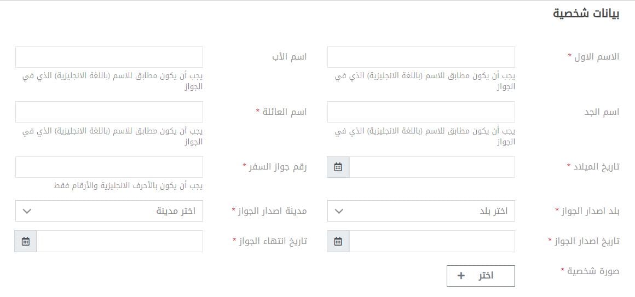Click chevron arrow of passport issue country select
The width and height of the screenshot is (635, 297).
click(339, 211)
